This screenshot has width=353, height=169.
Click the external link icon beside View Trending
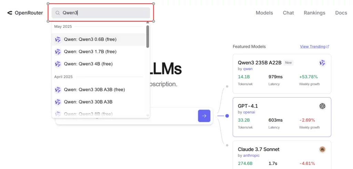click(x=328, y=47)
